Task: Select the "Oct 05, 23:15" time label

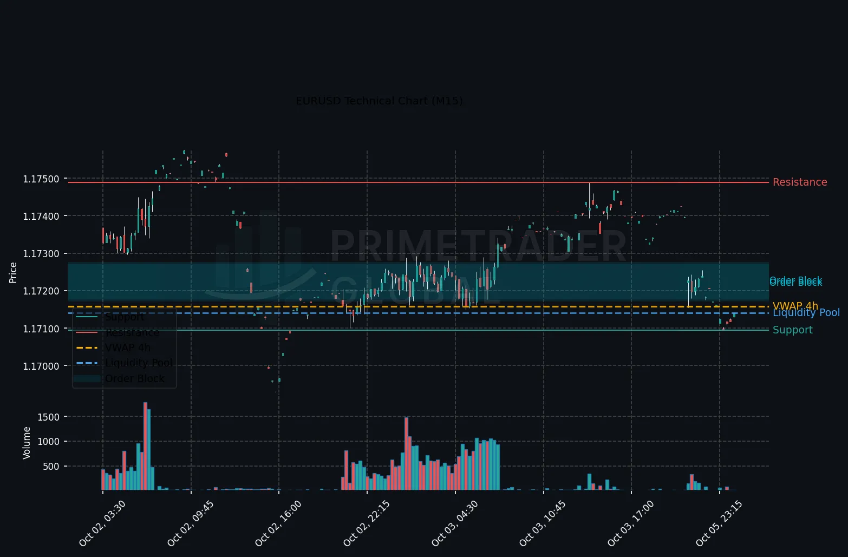Action: pyautogui.click(x=719, y=523)
